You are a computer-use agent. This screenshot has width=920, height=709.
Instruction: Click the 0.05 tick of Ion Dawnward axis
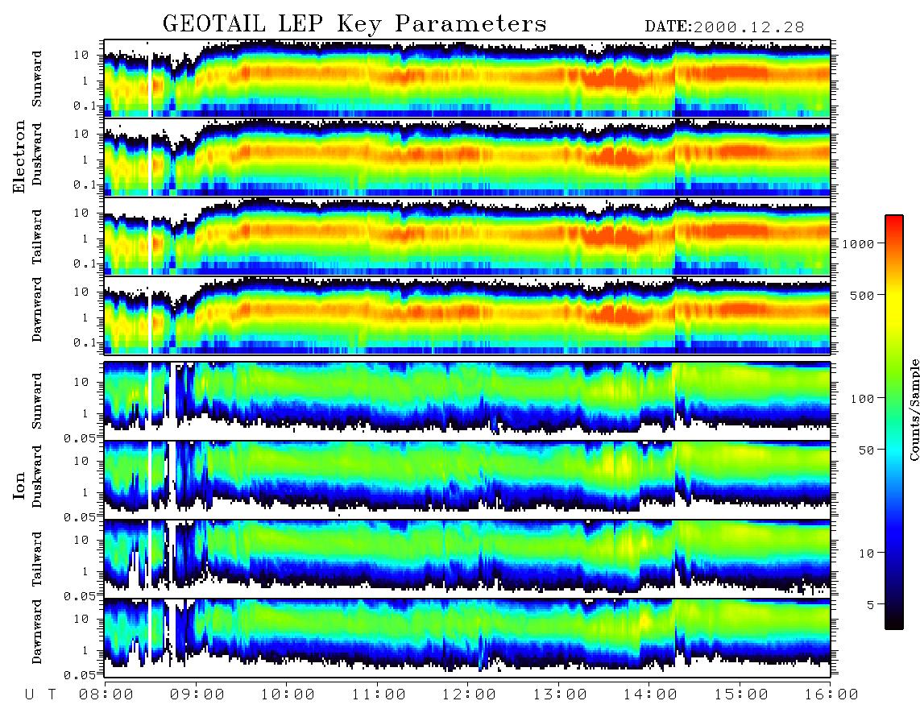[x=80, y=675]
